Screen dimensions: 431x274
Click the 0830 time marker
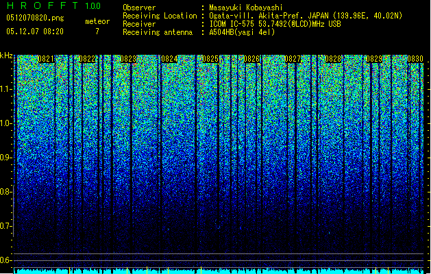[415, 59]
